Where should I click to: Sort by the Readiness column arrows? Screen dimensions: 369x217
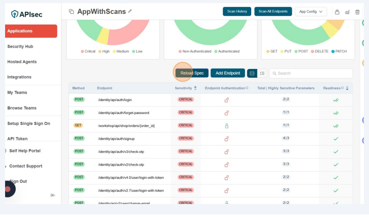pos(347,88)
